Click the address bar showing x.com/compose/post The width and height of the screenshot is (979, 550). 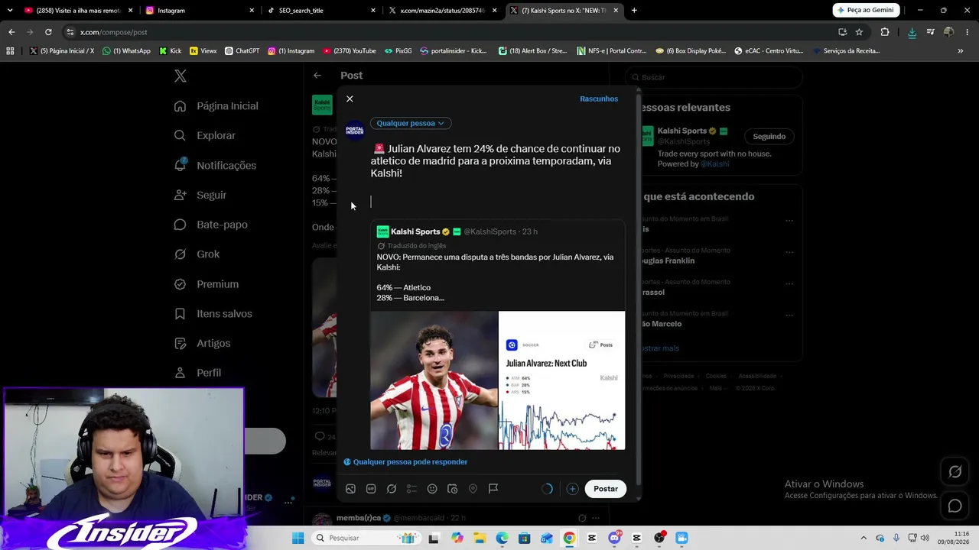[x=451, y=32]
